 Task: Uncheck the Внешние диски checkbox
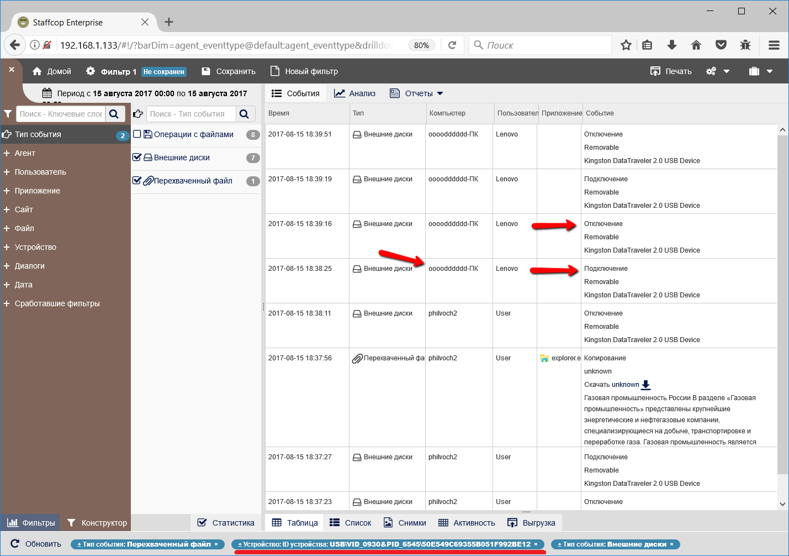click(137, 158)
